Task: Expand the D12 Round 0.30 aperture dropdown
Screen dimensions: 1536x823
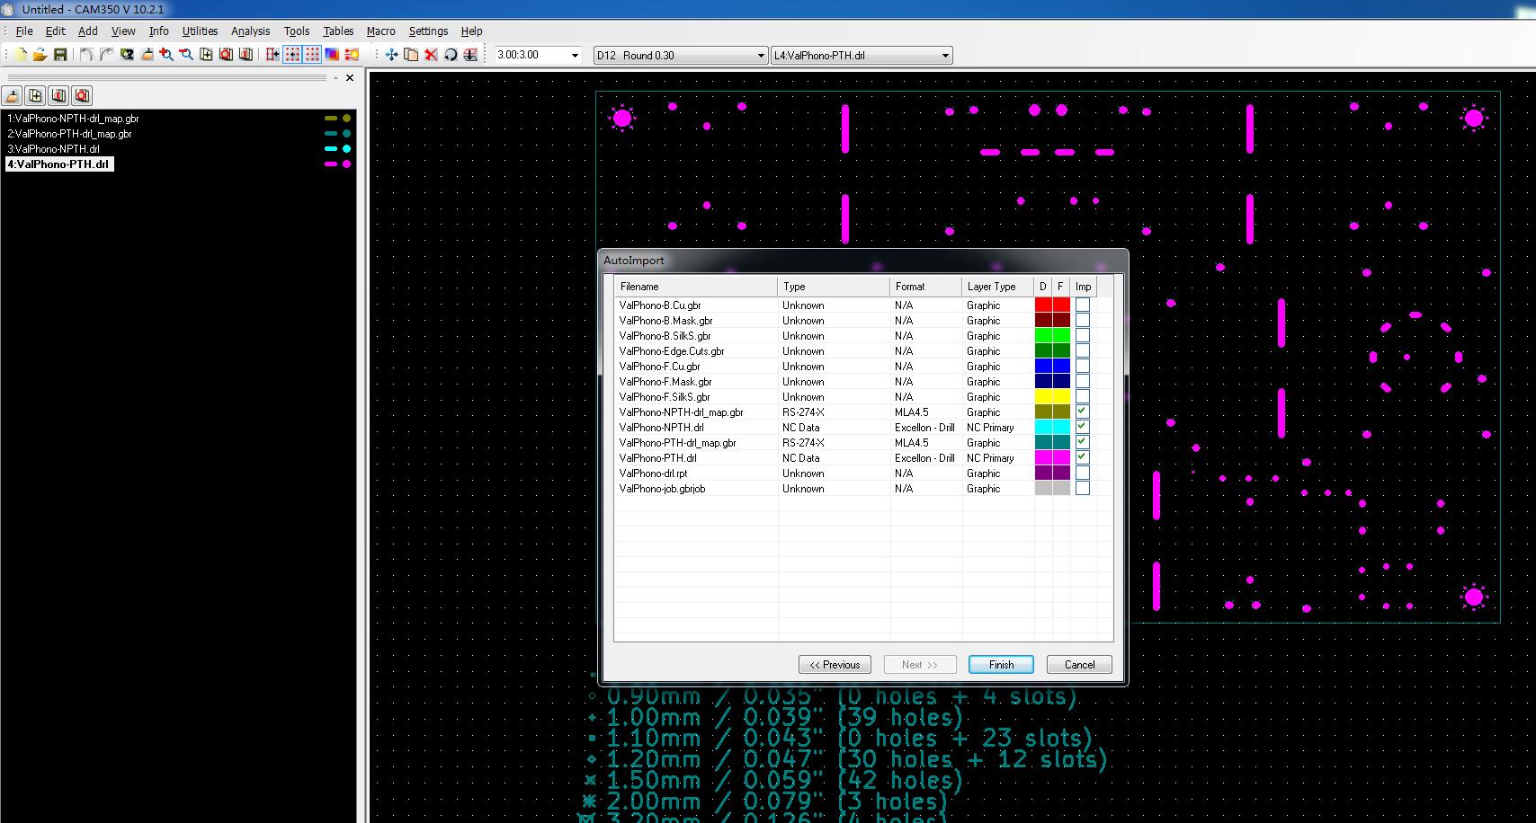Action: [761, 56]
